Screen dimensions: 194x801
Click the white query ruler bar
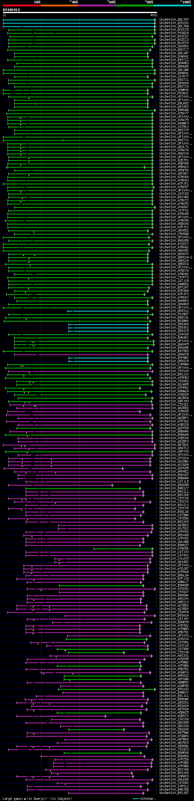click(80, 13)
